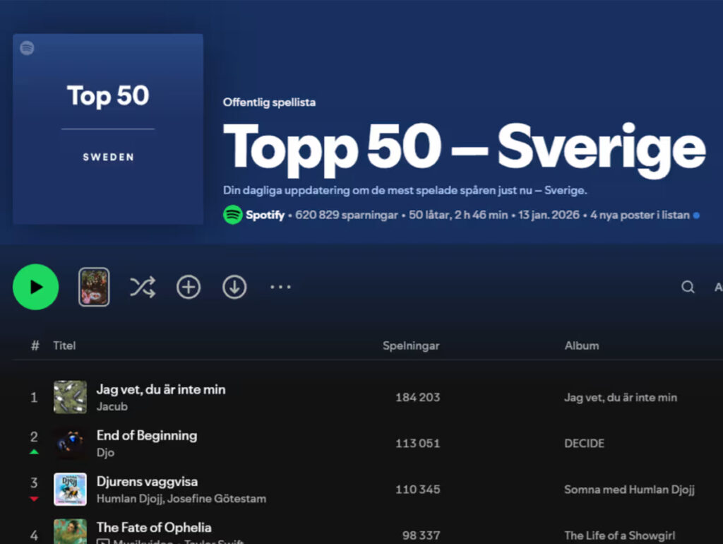Enable shuffle playback

tap(142, 287)
